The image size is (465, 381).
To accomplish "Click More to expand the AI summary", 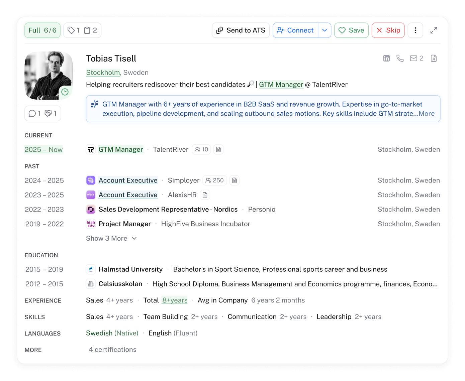I will click(x=427, y=114).
